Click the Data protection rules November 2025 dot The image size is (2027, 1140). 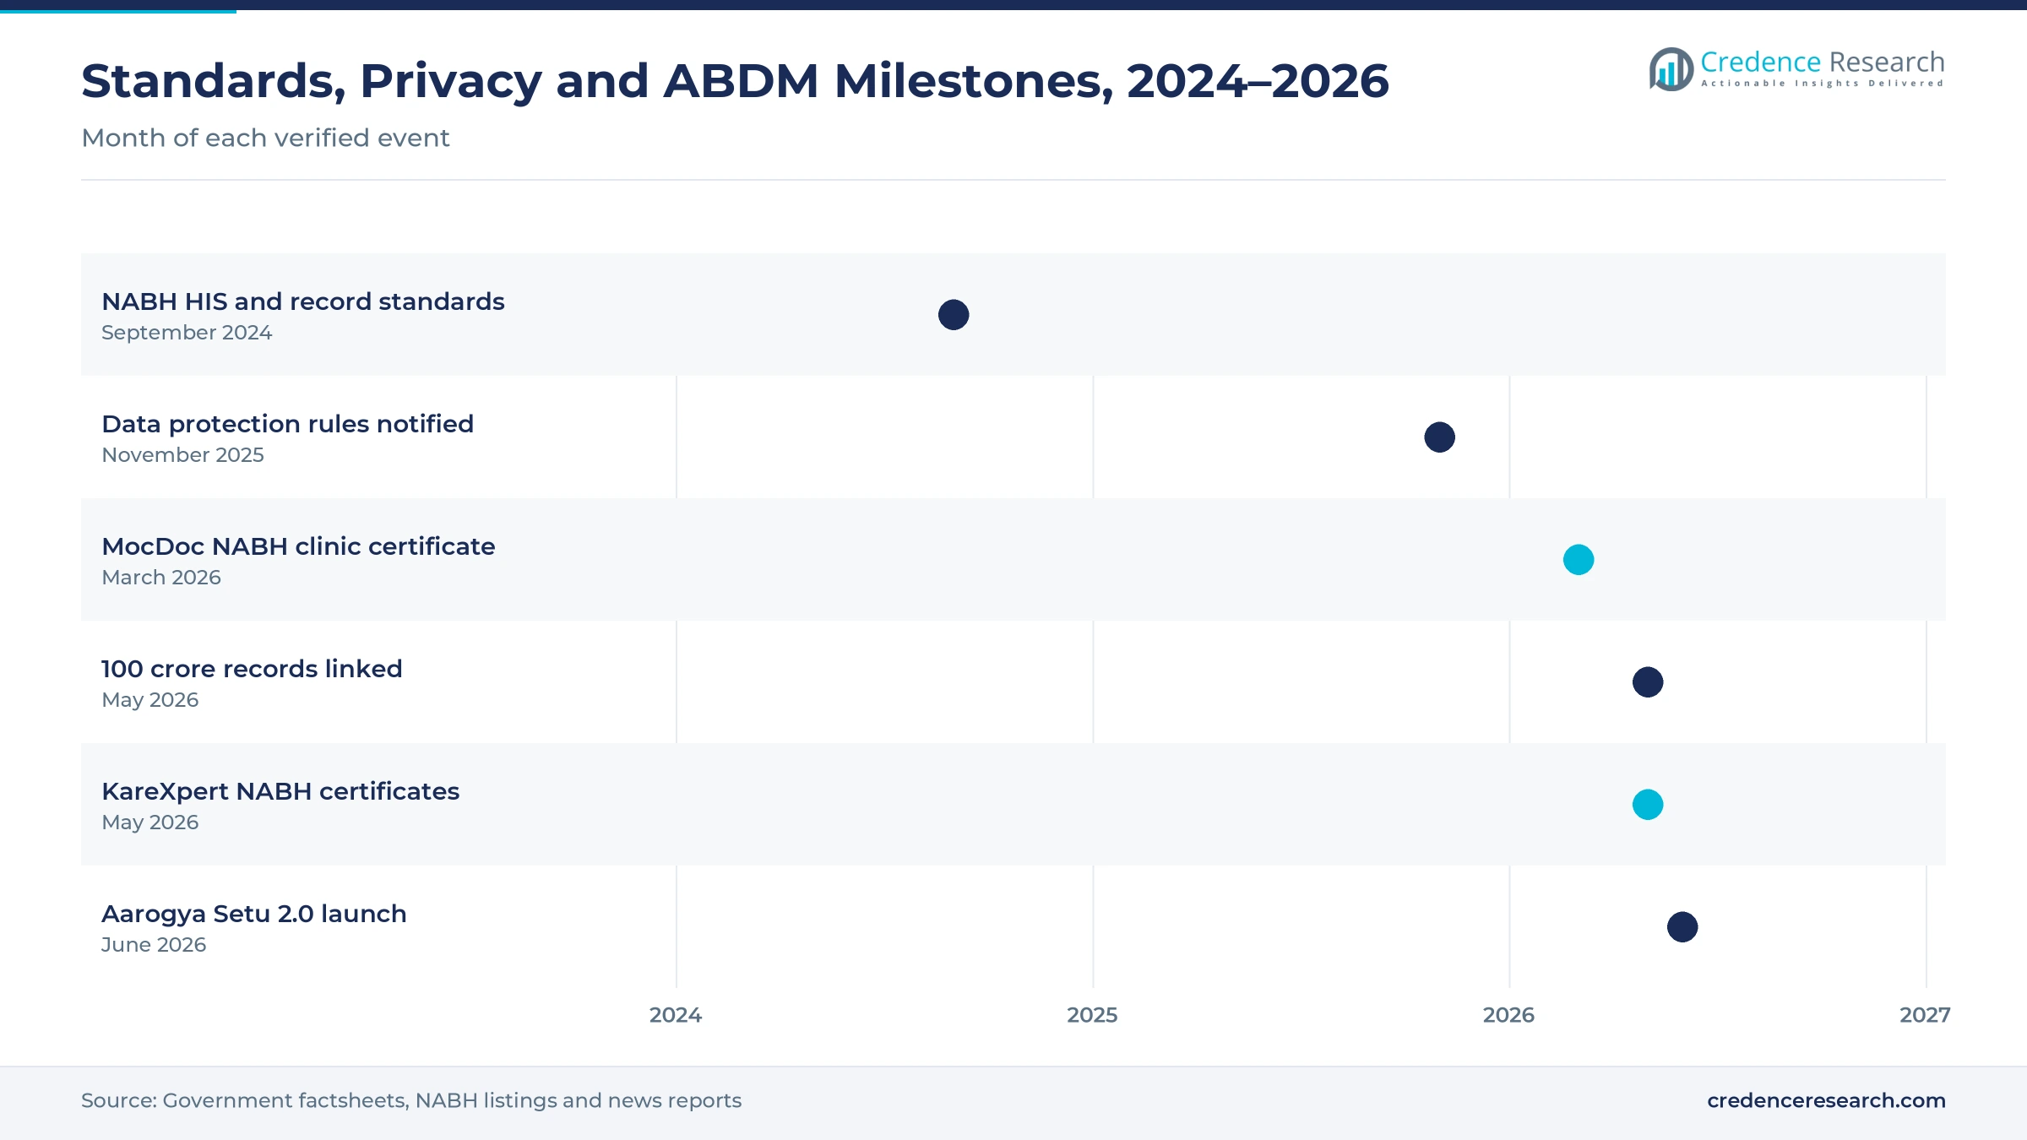[1439, 437]
